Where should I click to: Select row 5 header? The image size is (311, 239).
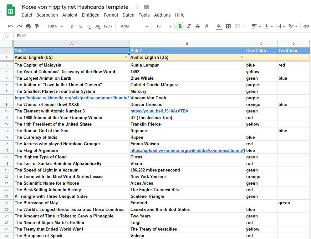7,78
